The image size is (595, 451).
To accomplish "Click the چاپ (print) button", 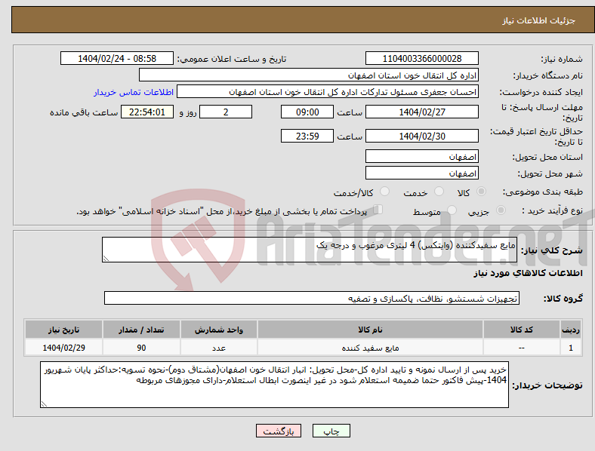I will pos(331,431).
